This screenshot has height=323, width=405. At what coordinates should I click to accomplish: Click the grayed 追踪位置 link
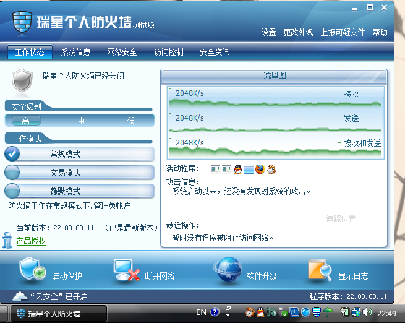[341, 218]
